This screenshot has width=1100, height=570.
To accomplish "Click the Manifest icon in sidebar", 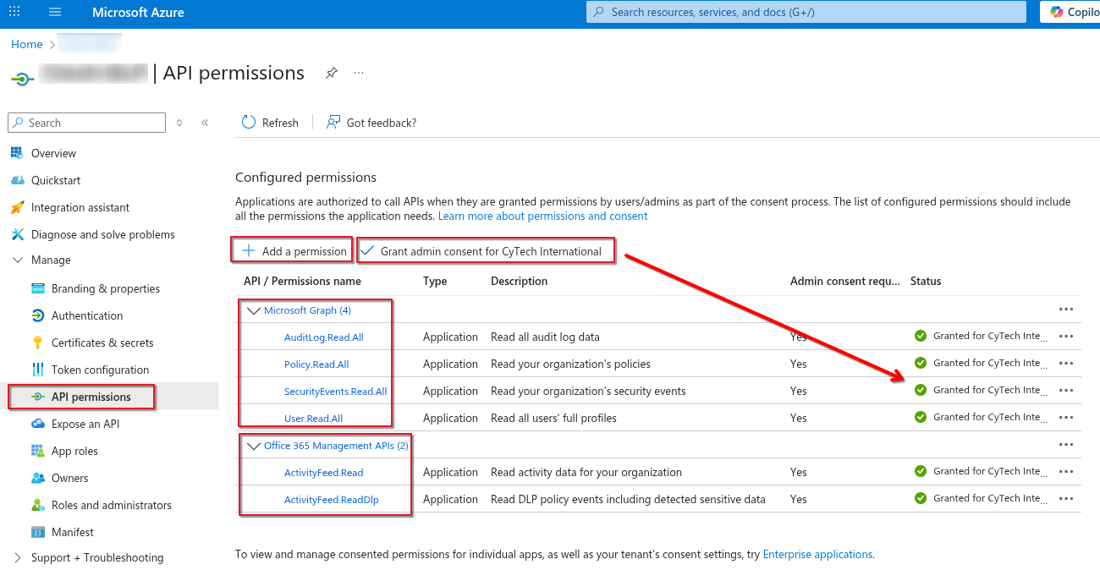I will tap(37, 532).
